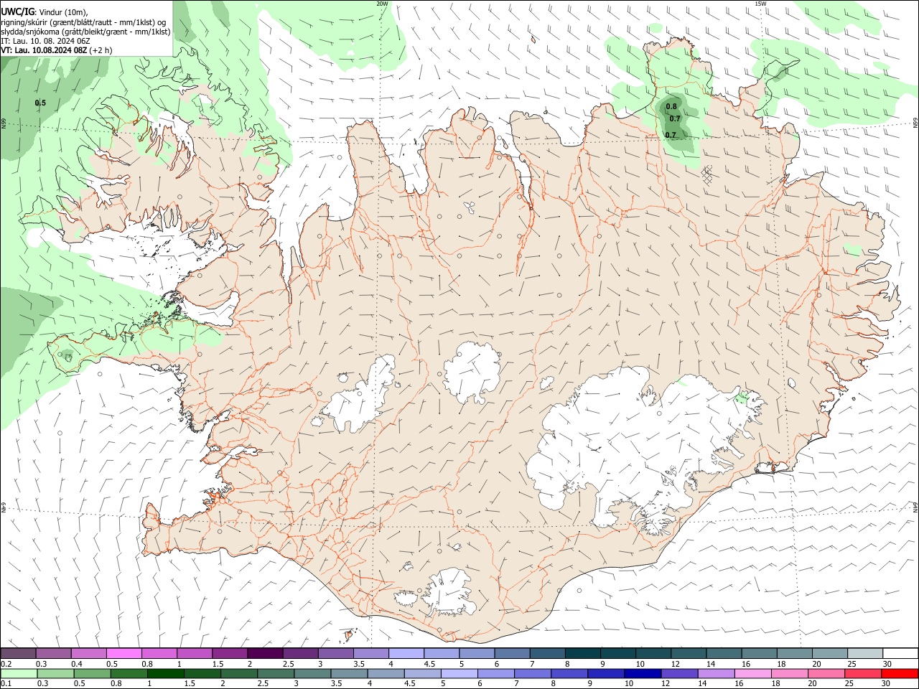Screen dimensions: 919x689
Task: Click the top-row legend swatch between 0.2 and 0.3
Action: (18, 653)
